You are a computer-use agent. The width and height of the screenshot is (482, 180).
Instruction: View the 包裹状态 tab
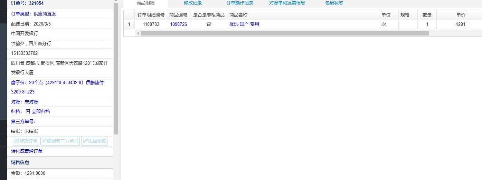(x=334, y=3)
